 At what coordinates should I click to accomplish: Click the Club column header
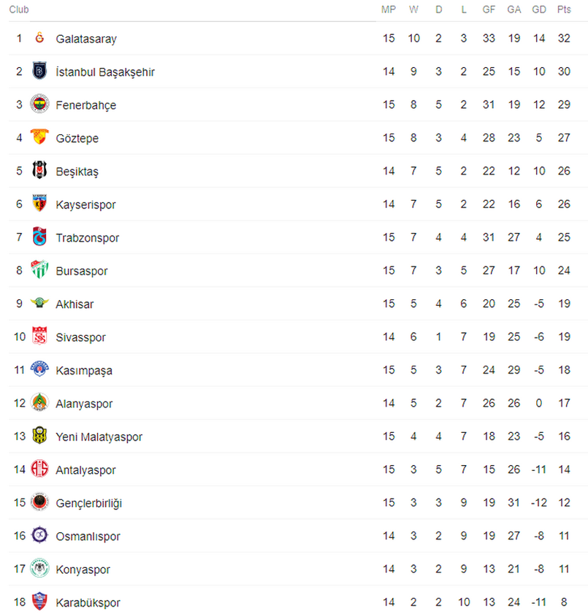point(19,9)
